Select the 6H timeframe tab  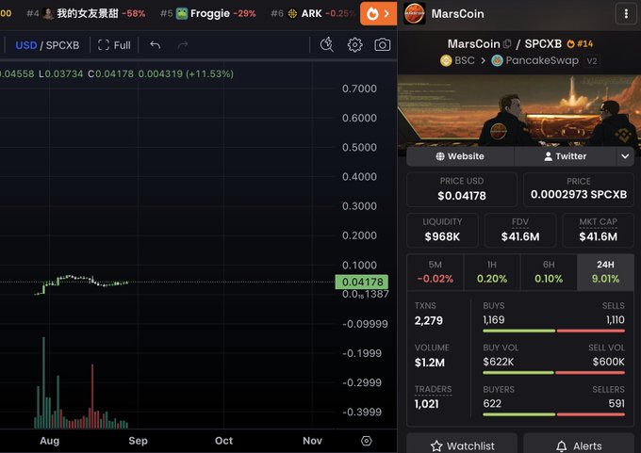coord(549,272)
